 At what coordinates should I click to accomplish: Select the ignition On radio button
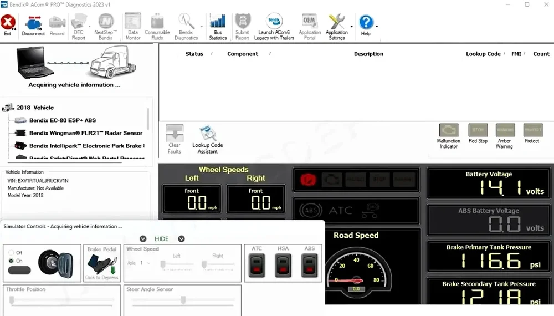pyautogui.click(x=12, y=261)
